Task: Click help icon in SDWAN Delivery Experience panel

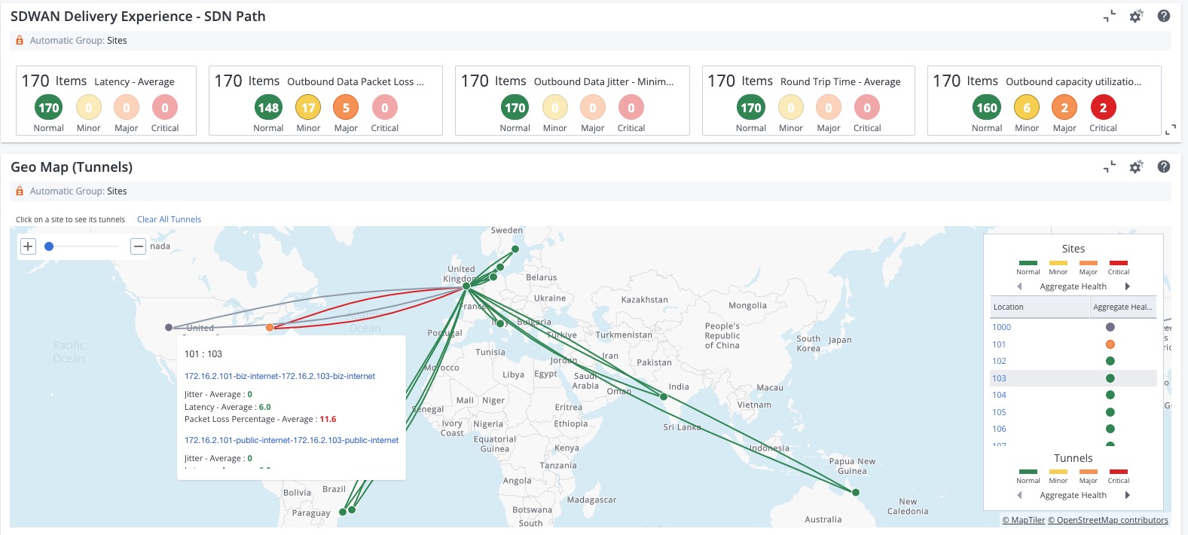Action: click(x=1163, y=16)
